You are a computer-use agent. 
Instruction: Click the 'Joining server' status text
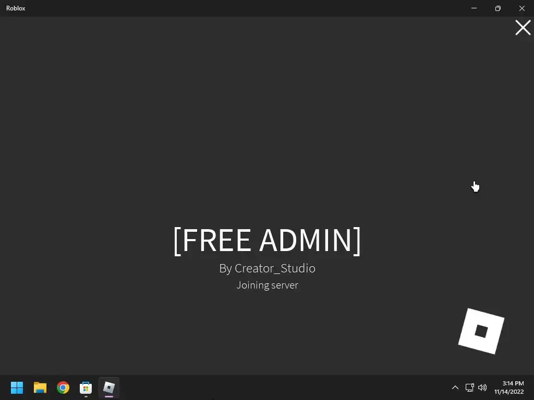pos(268,285)
